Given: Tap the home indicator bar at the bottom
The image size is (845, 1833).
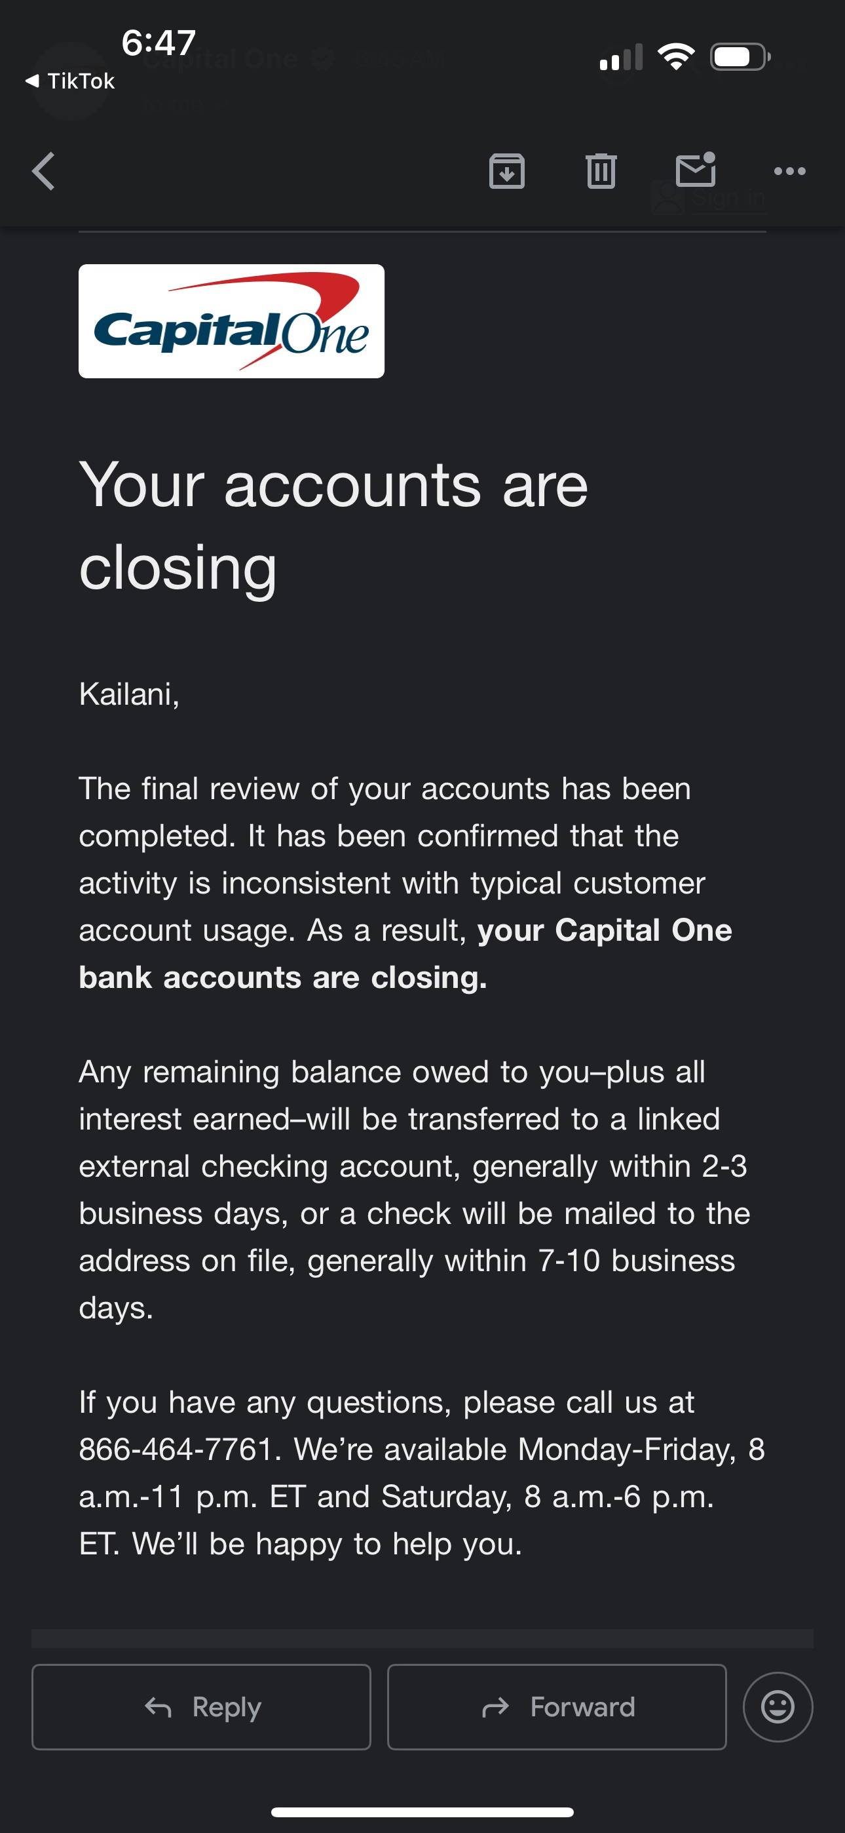Looking at the screenshot, I should (423, 1811).
